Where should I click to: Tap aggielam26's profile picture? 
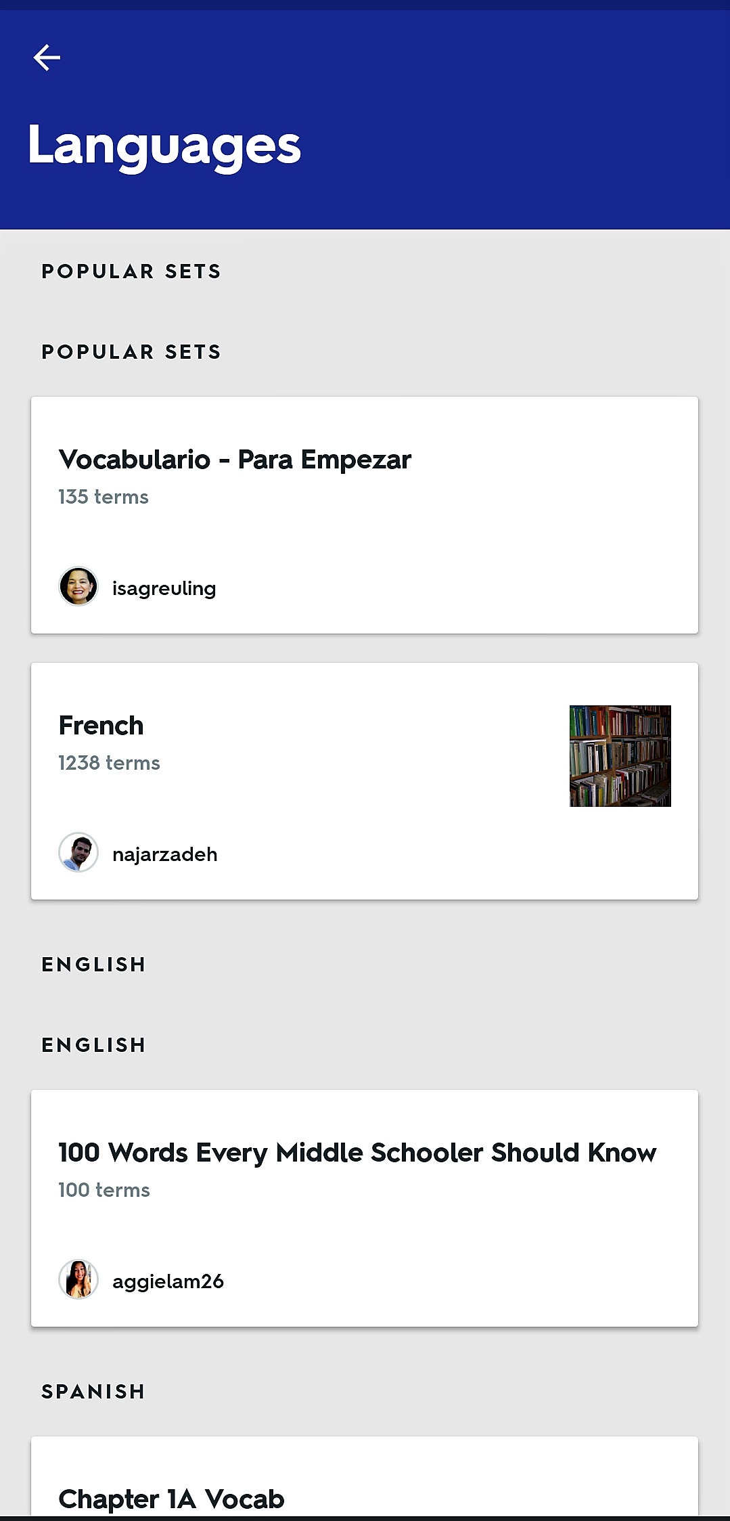[78, 1280]
